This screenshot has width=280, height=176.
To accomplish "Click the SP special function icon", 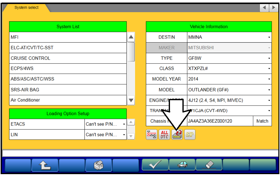I will (x=190, y=135).
